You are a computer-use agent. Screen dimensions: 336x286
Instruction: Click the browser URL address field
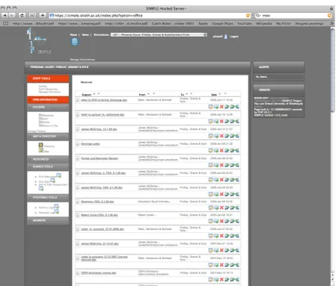coord(150,16)
